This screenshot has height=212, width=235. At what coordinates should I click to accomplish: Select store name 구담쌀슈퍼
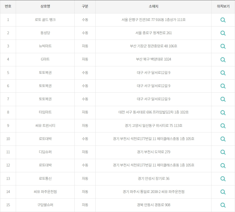[45, 205]
